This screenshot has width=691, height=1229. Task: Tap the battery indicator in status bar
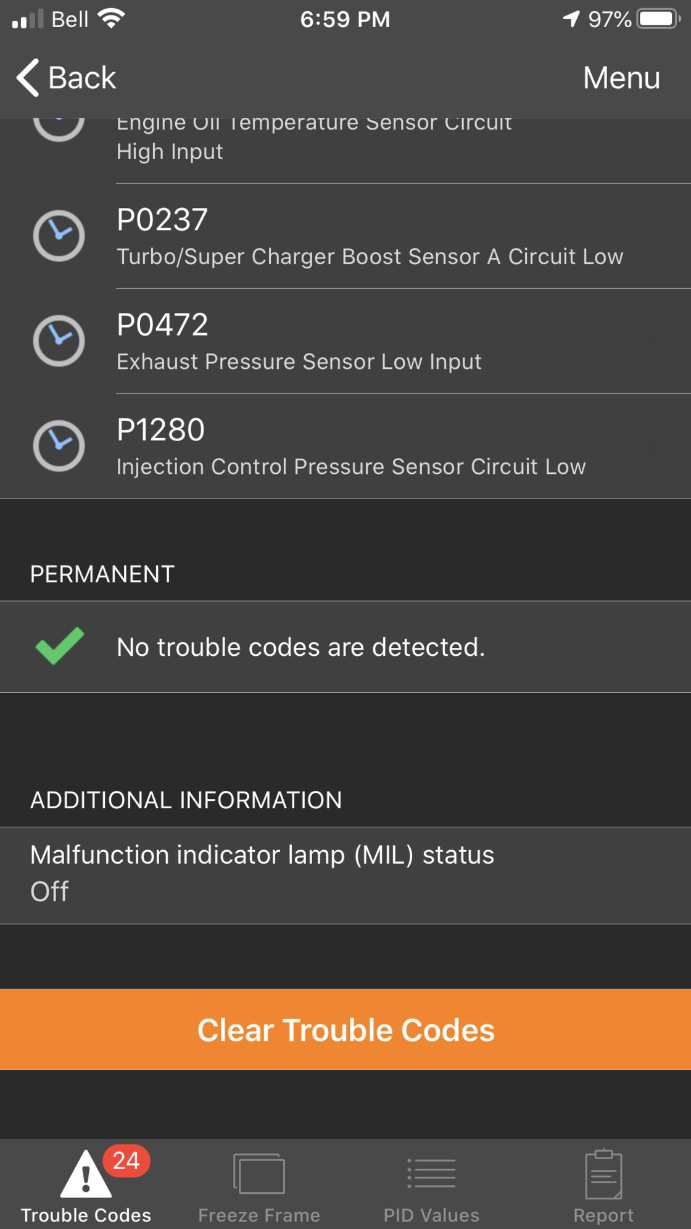click(659, 19)
